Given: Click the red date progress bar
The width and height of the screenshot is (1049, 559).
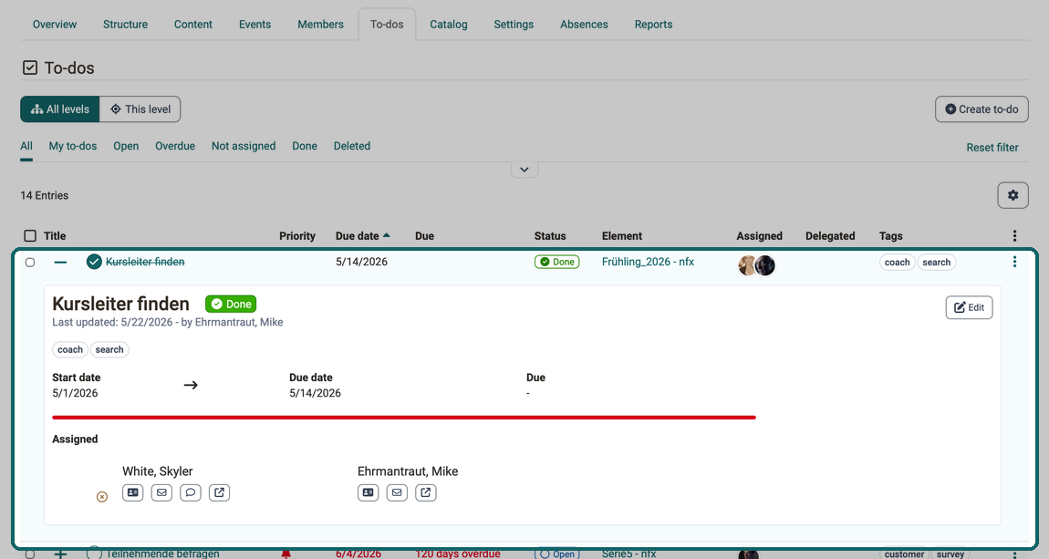Looking at the screenshot, I should (x=404, y=418).
